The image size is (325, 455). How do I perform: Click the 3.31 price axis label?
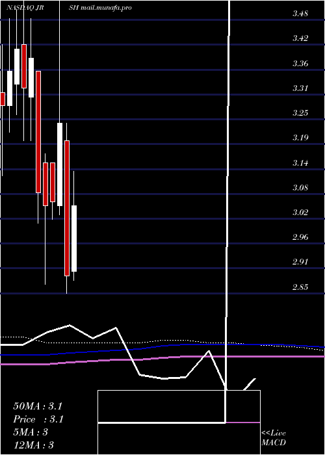(x=300, y=88)
